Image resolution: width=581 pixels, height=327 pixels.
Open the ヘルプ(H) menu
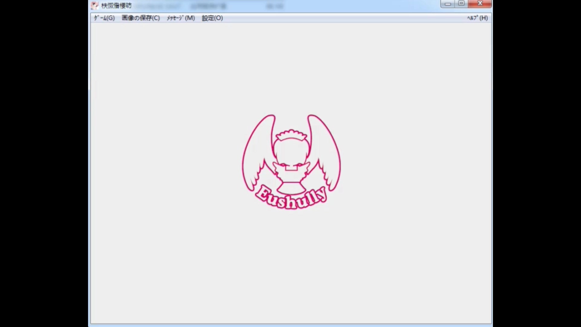point(477,18)
